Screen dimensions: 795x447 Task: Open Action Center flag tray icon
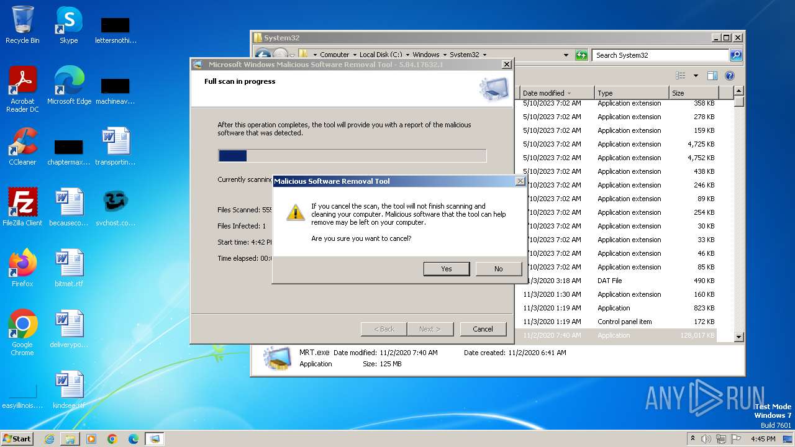[736, 439]
